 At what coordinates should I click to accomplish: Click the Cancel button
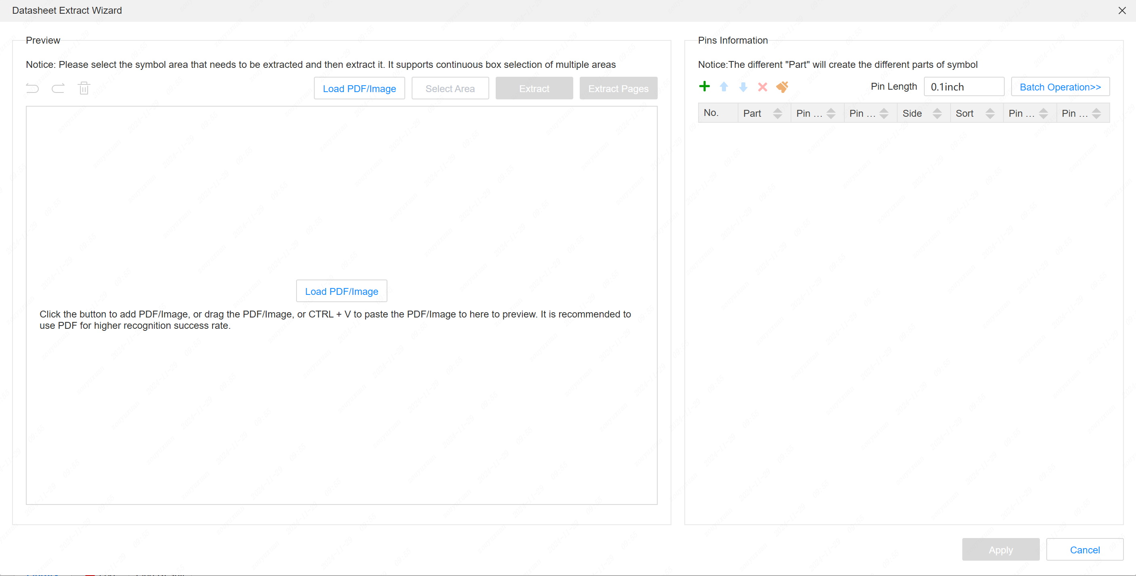pos(1084,549)
